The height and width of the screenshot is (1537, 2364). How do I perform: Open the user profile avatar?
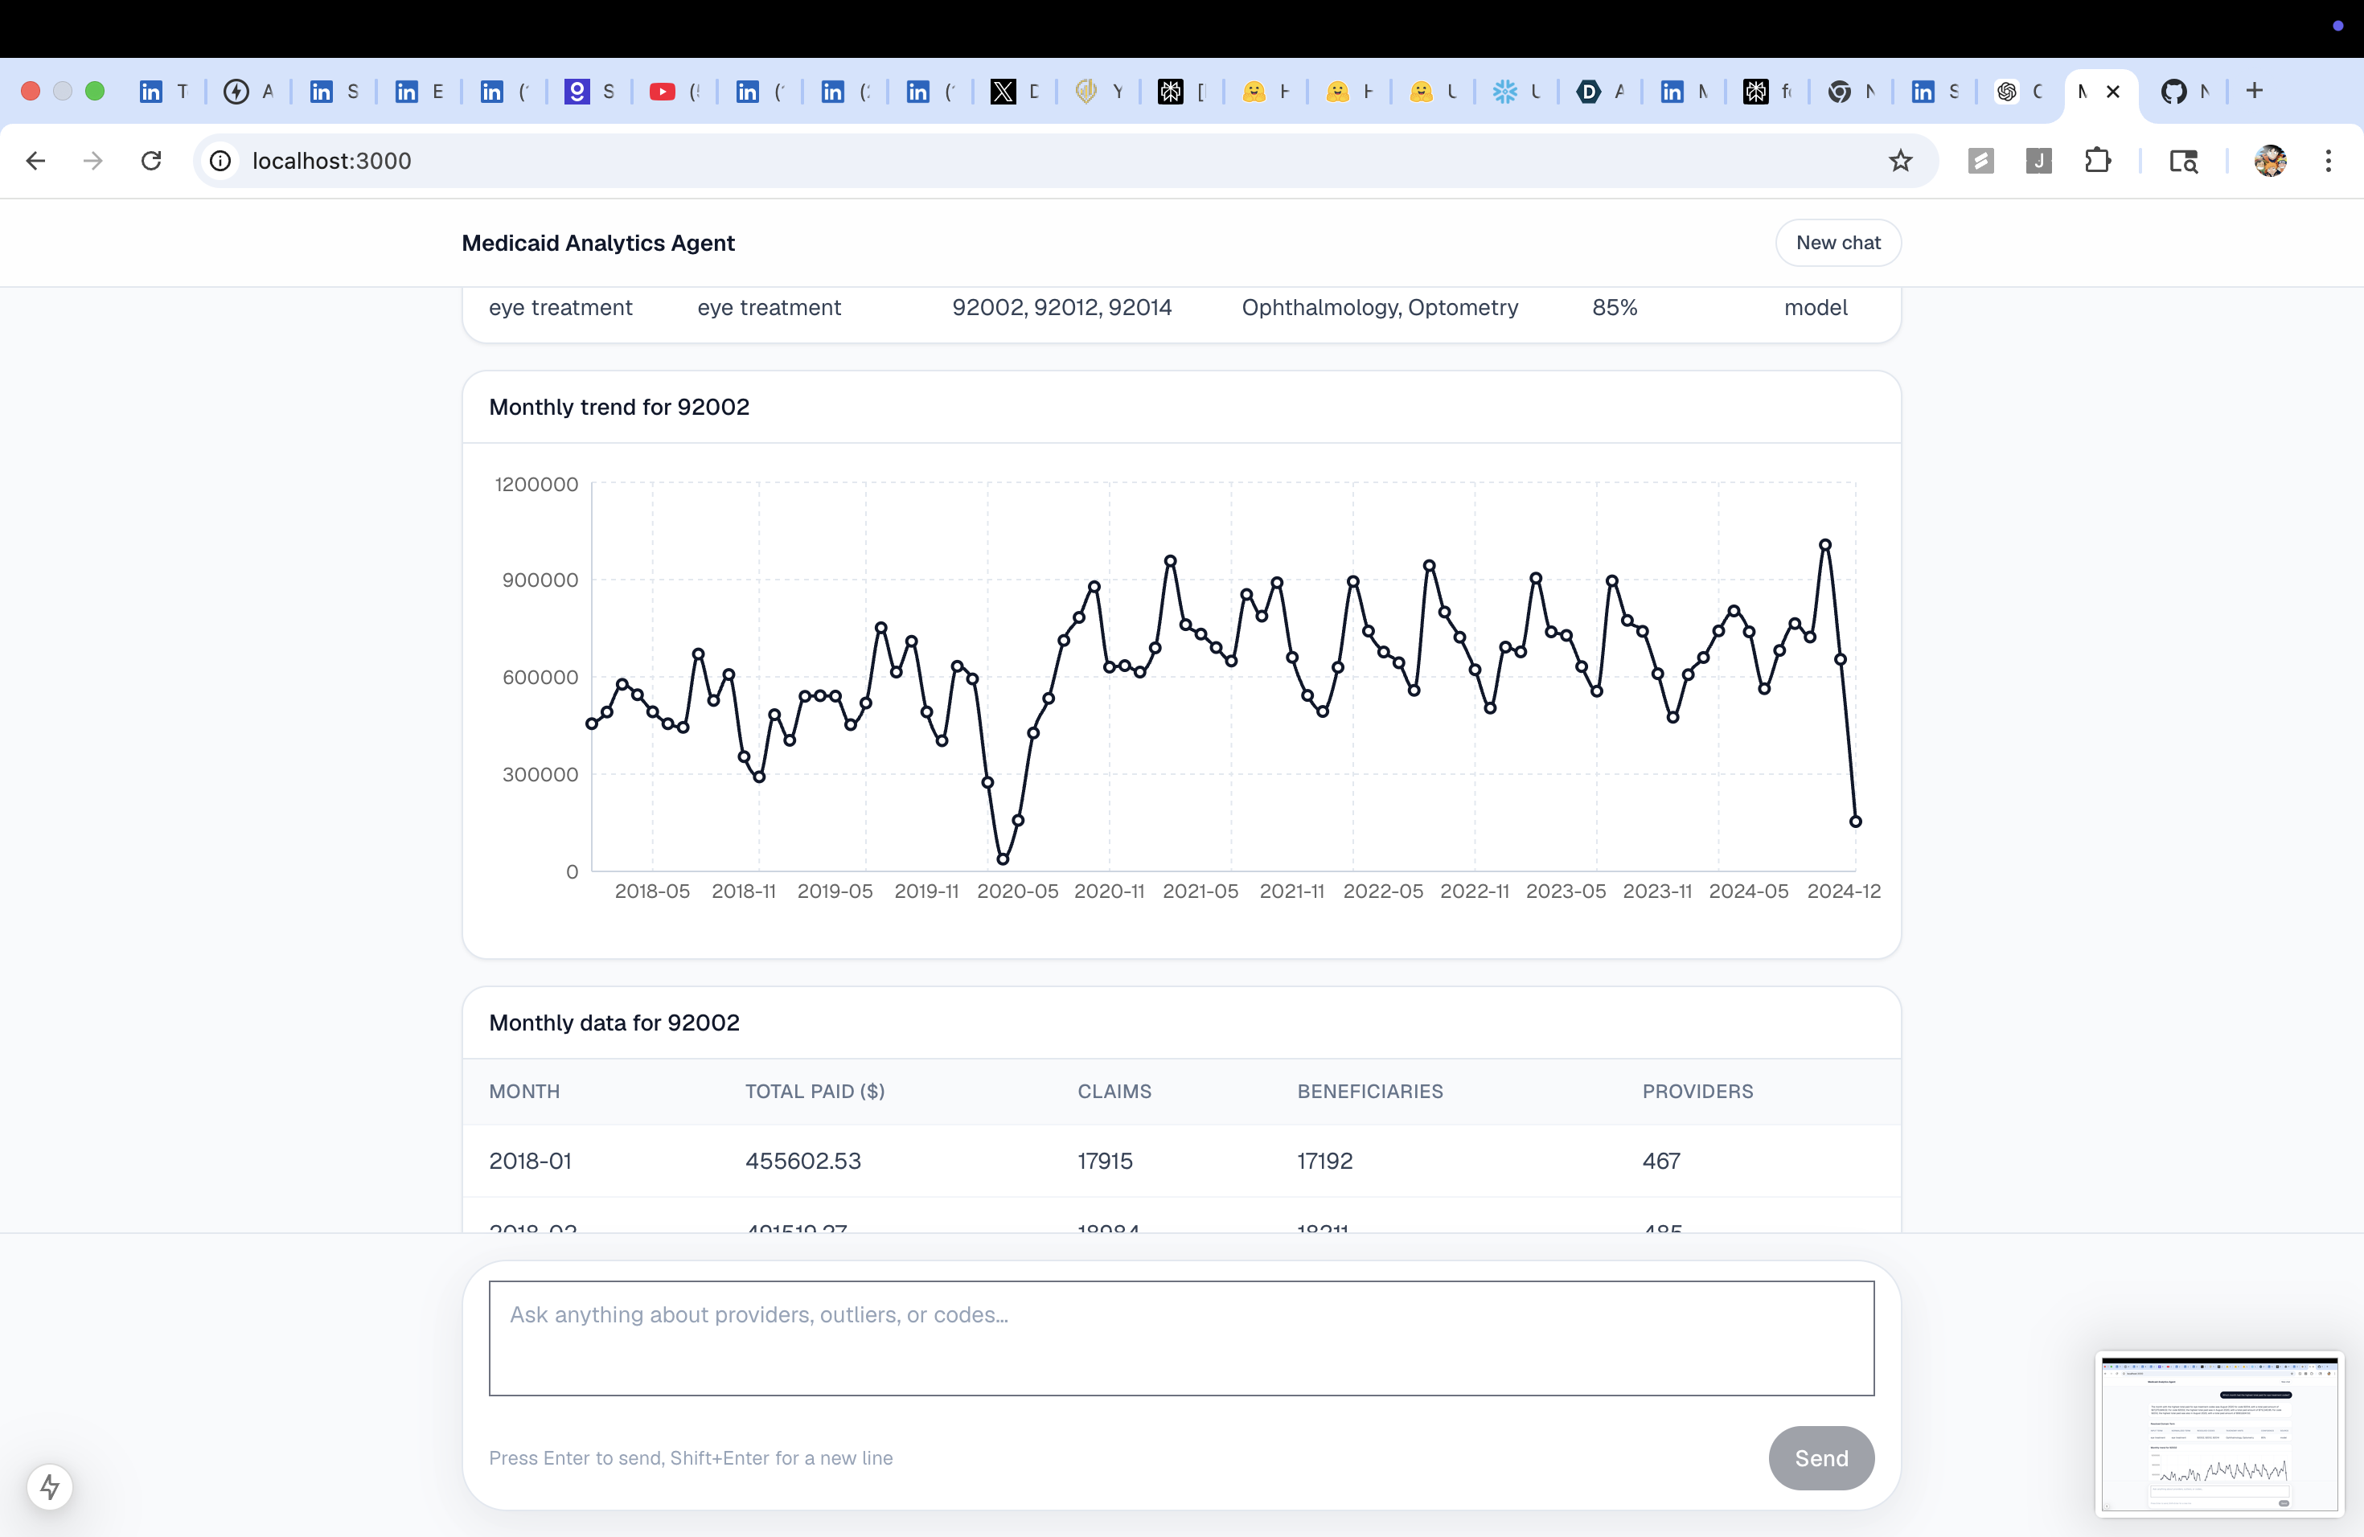coord(2270,161)
